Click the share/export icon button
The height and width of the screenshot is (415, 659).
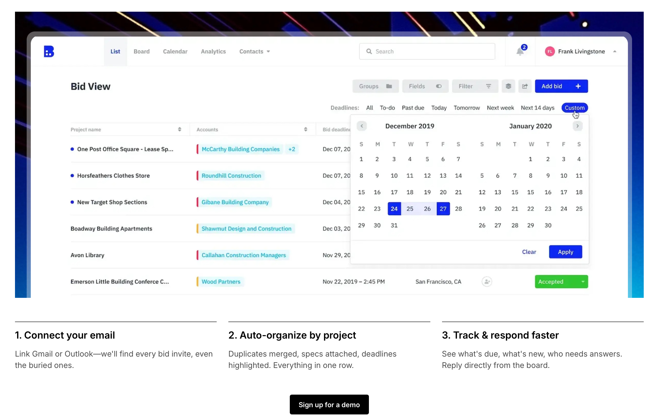coord(525,86)
